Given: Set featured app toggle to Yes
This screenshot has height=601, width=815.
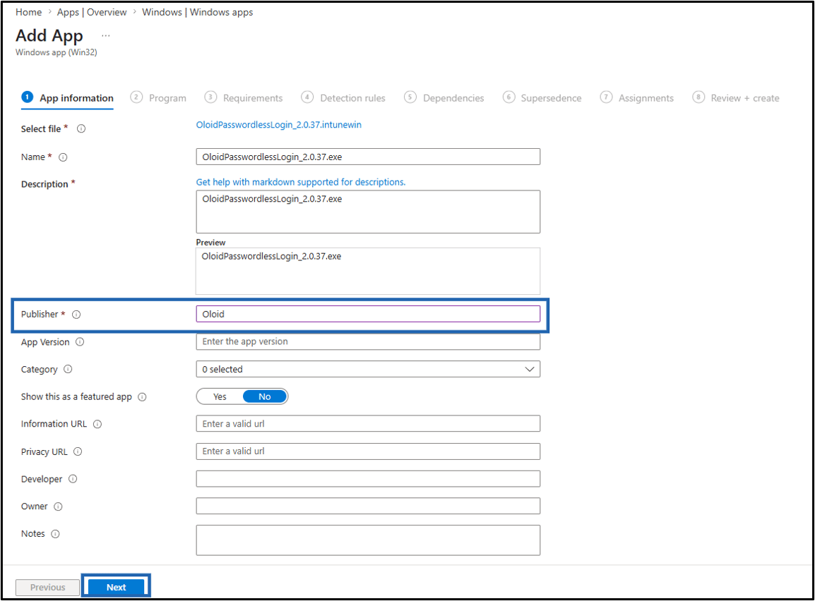Looking at the screenshot, I should [220, 396].
